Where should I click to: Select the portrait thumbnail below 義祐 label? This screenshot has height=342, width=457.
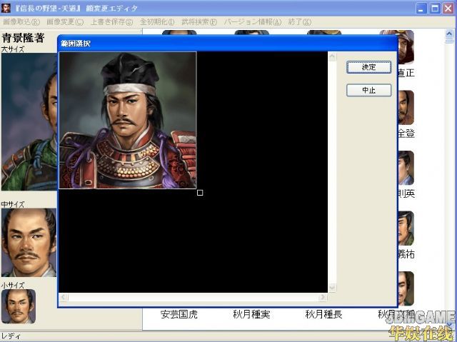point(406,288)
